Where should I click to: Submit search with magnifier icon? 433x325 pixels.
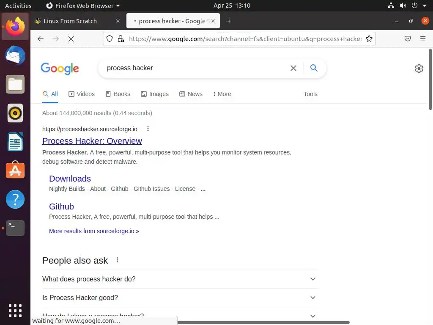tap(314, 68)
